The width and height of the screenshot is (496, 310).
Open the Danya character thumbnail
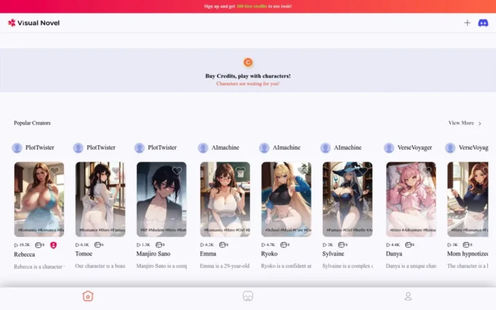(411, 200)
